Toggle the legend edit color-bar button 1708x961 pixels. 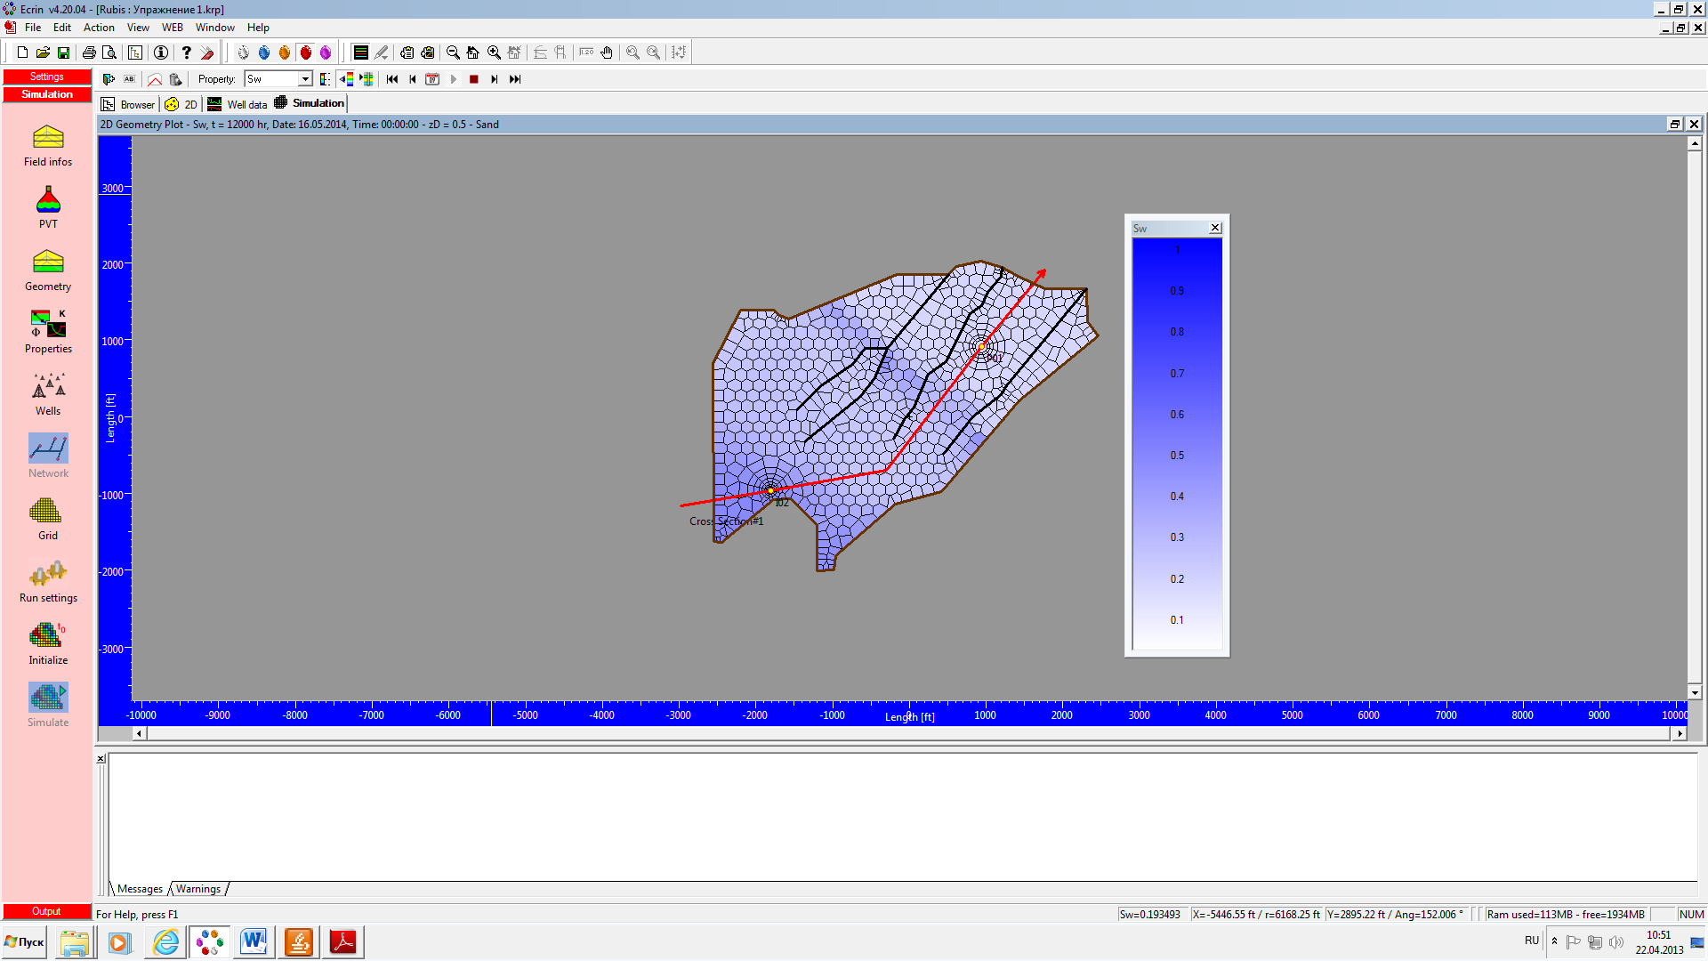coord(325,79)
